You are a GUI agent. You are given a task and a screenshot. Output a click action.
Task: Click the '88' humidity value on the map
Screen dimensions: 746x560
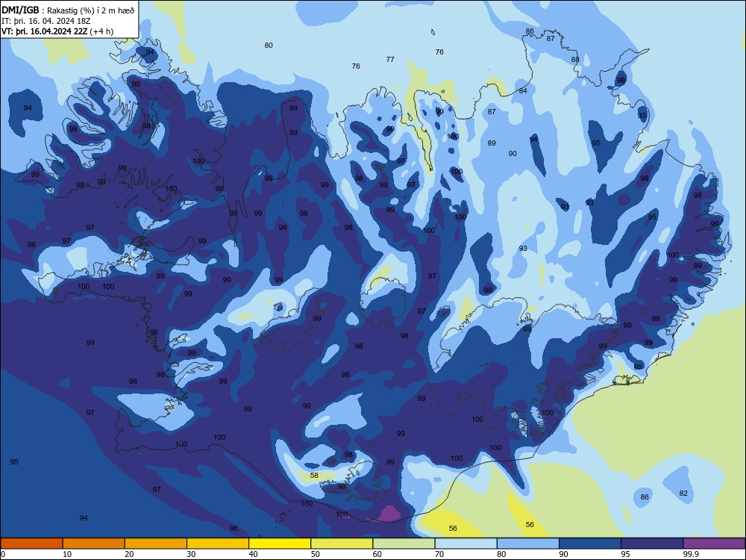[x=575, y=60]
